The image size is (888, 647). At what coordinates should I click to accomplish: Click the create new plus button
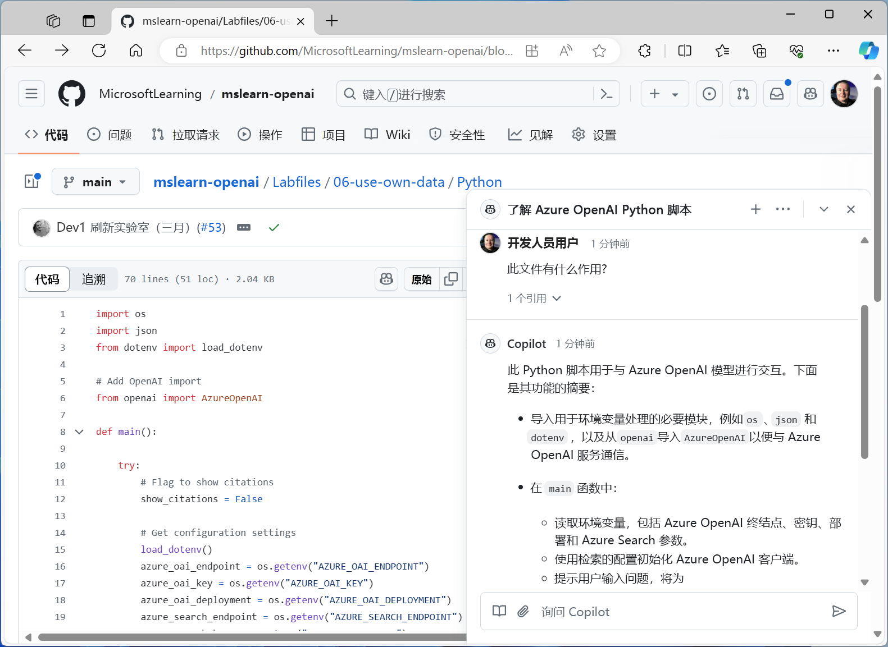click(654, 94)
